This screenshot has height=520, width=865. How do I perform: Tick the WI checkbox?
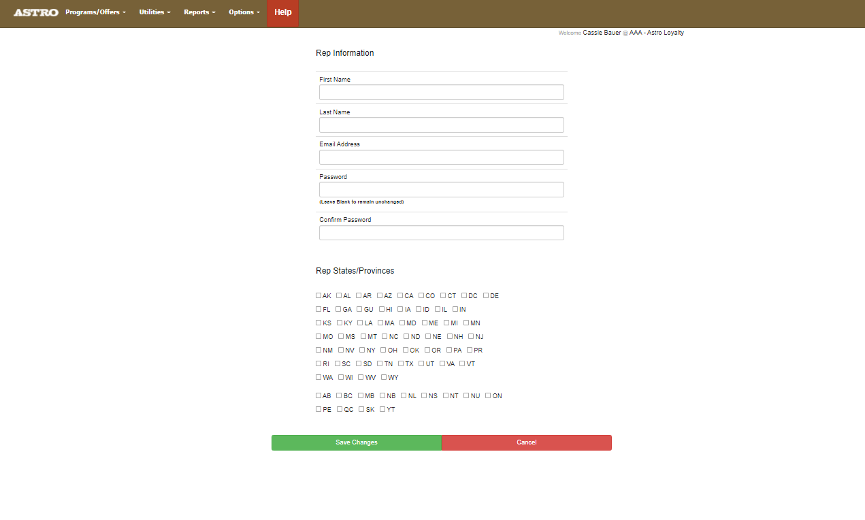341,377
